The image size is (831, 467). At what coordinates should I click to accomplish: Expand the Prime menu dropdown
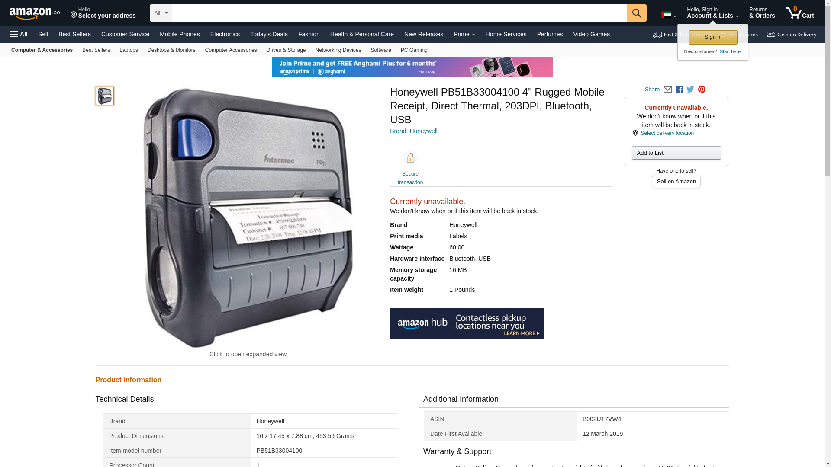click(464, 34)
